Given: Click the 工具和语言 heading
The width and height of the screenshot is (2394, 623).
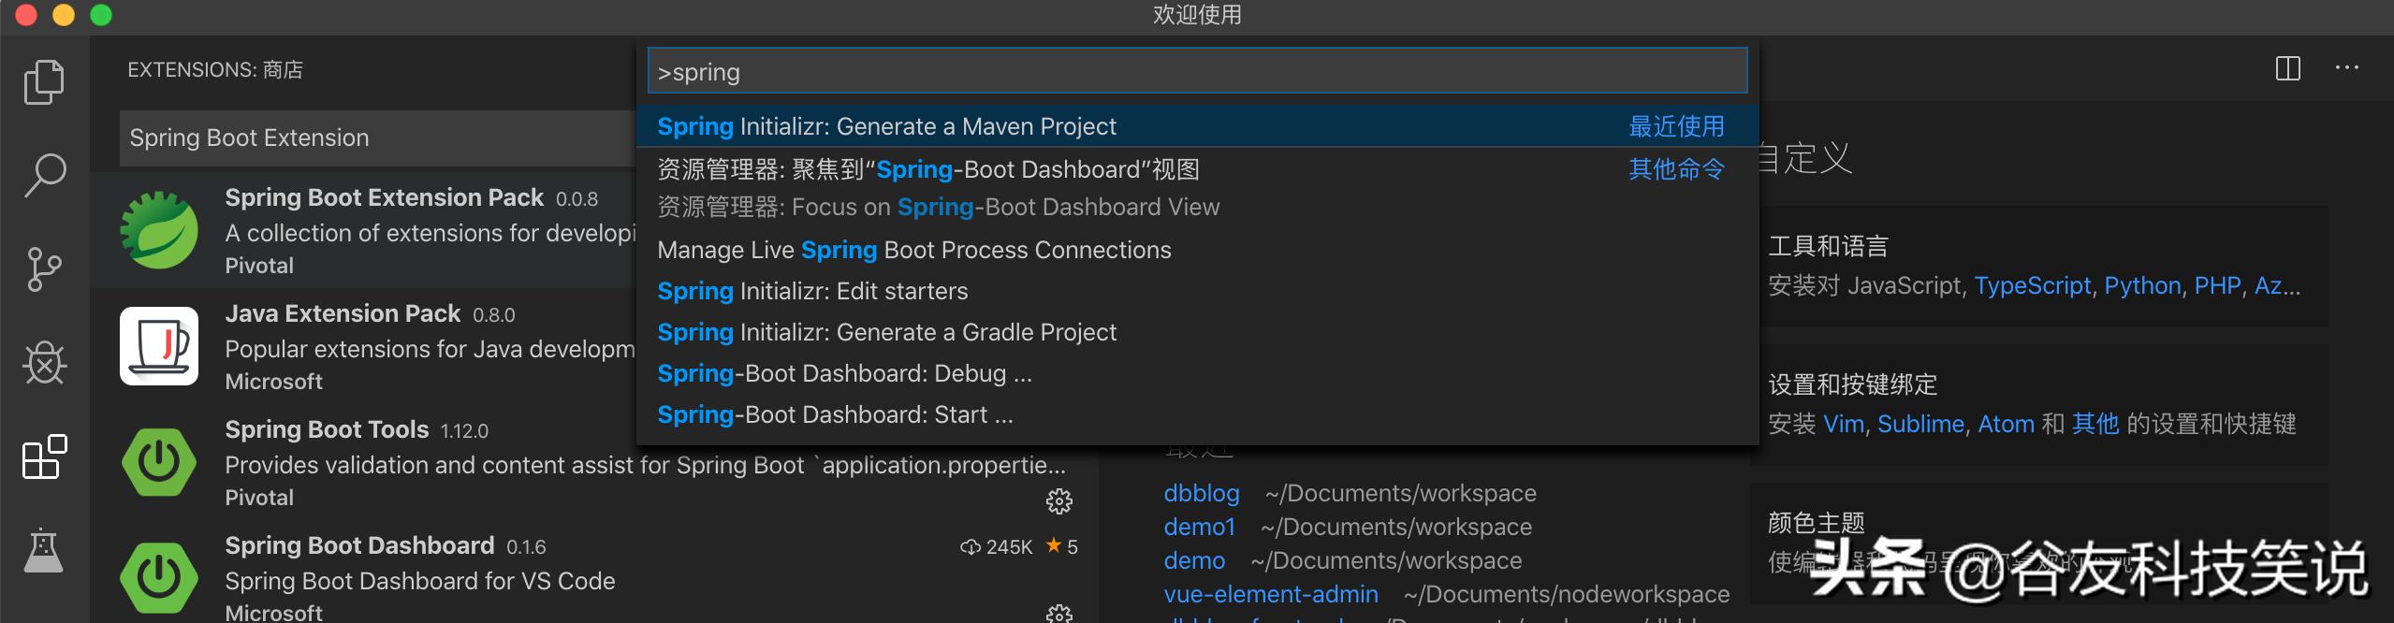Looking at the screenshot, I should click(x=1828, y=246).
